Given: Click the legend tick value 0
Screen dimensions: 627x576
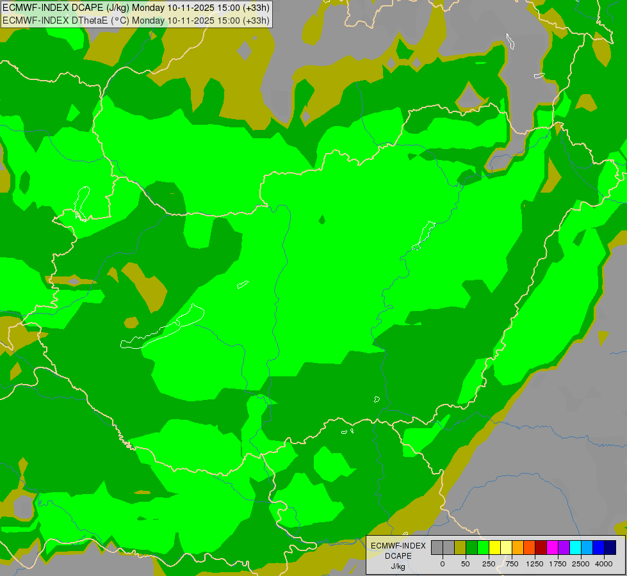Looking at the screenshot, I should click(443, 564).
